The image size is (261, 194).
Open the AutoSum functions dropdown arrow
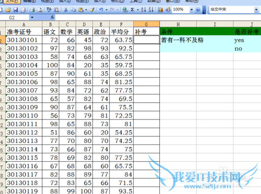point(138,10)
